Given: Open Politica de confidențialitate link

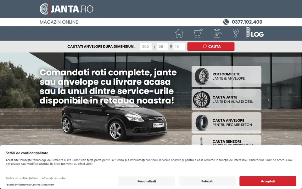Looking at the screenshot, I should 22,178.
